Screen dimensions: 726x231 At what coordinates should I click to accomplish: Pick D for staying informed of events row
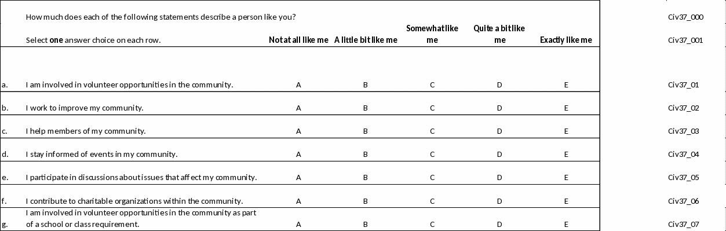click(499, 154)
